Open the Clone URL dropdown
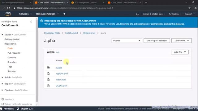This screenshot has width=198, height=111. point(182,40)
